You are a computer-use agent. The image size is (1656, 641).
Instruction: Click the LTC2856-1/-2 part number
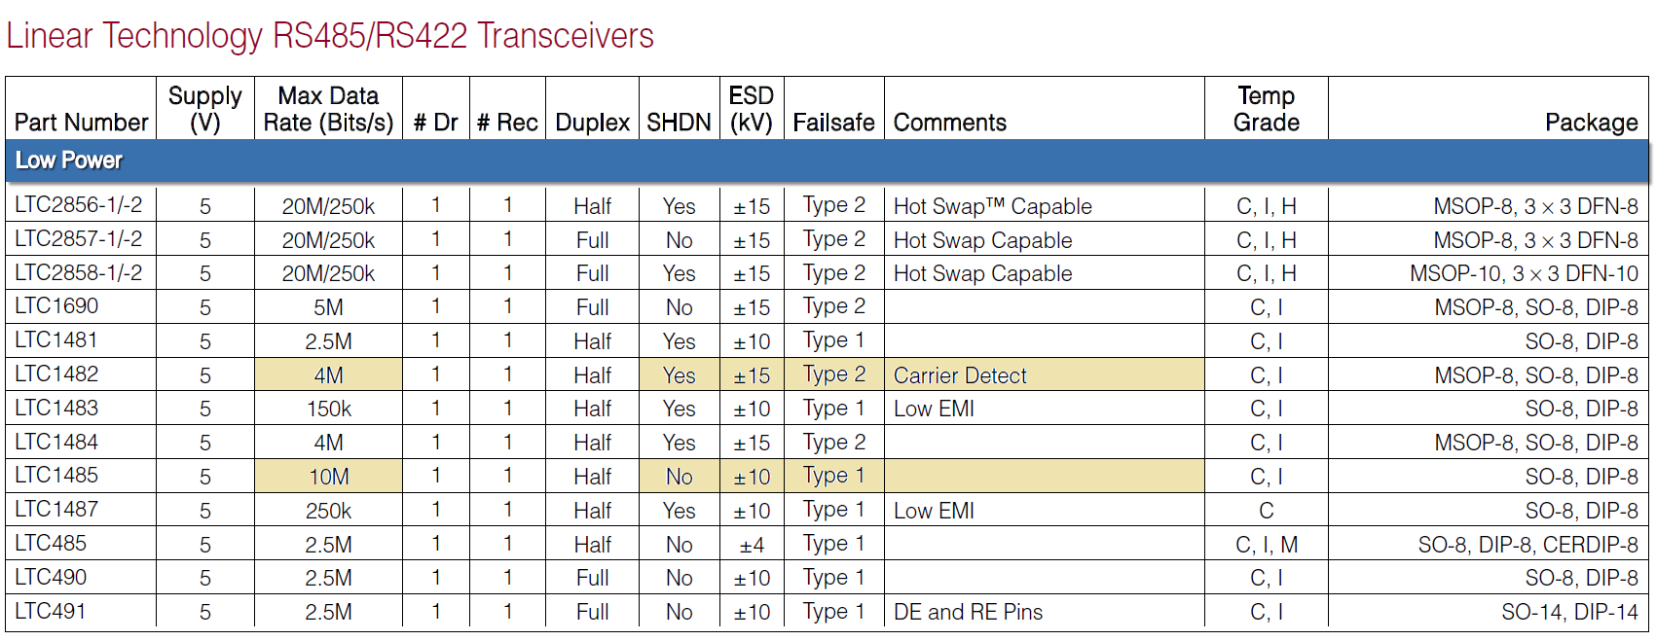[x=78, y=205]
